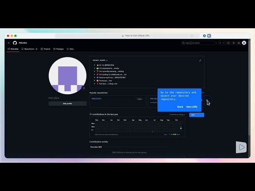Open the Pull requests icon in the header
The height and width of the screenshot is (191, 255).
pos(234,43)
